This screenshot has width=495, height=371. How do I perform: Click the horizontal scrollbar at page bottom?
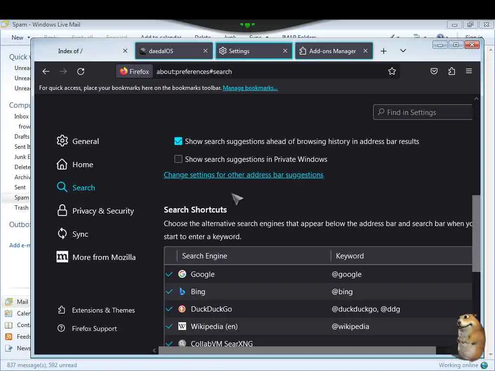297,350
